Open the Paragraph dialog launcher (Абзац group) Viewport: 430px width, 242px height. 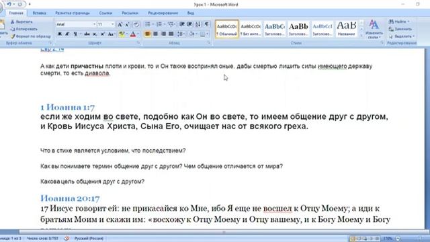[x=209, y=43]
